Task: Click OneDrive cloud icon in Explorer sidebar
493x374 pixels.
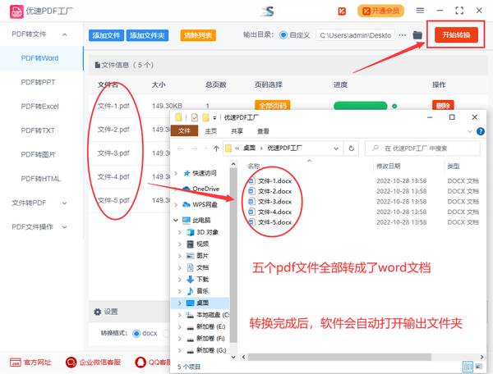Action: (x=187, y=189)
